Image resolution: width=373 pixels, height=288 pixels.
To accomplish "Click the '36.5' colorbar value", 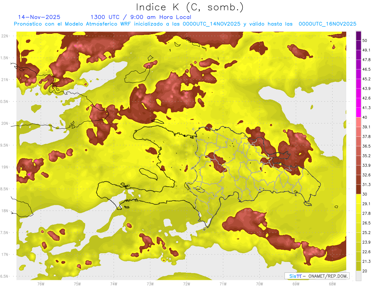I will click(x=366, y=146).
